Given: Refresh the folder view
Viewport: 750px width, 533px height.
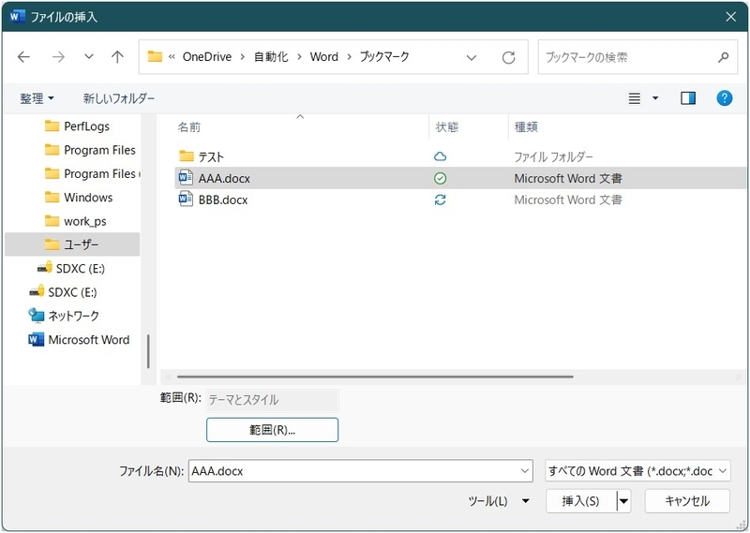Looking at the screenshot, I should click(508, 58).
